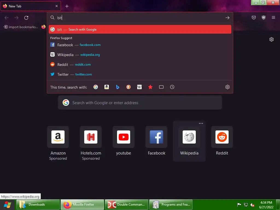Search this time with DuckDuckGo icon
Image resolution: width=280 pixels, height=210 pixels.
(x=129, y=87)
